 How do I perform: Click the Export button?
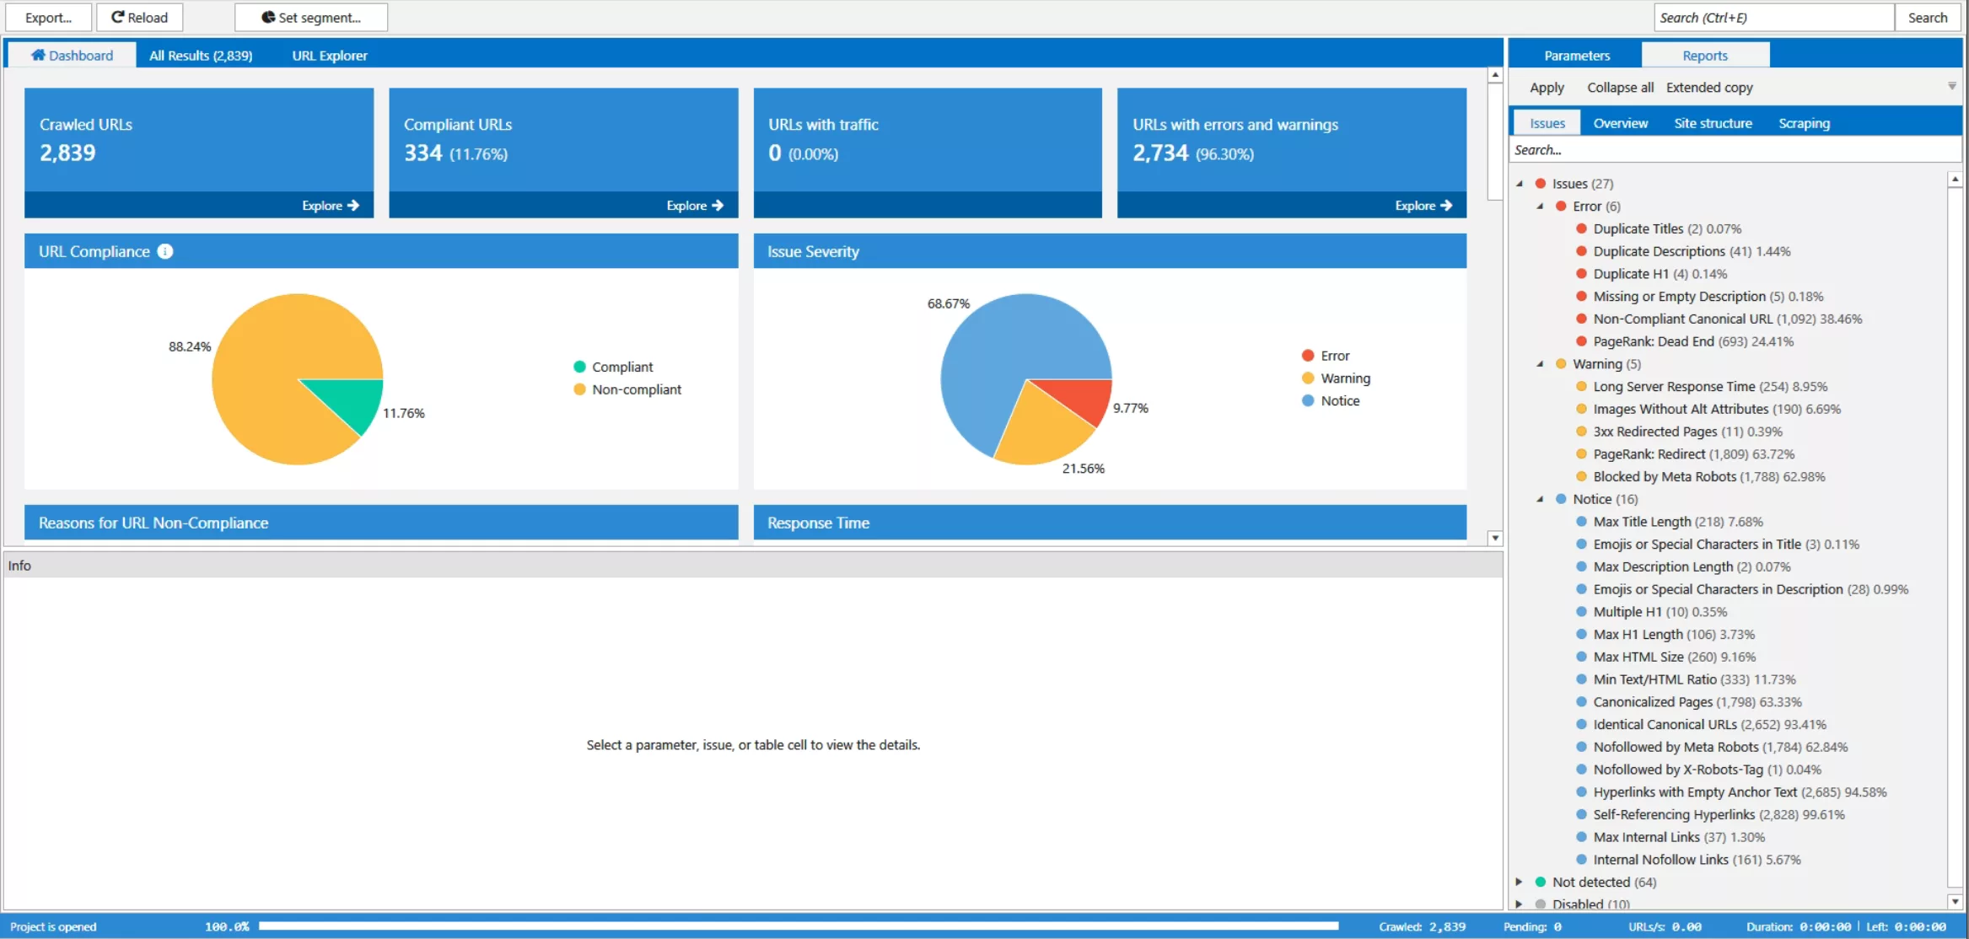click(x=49, y=17)
